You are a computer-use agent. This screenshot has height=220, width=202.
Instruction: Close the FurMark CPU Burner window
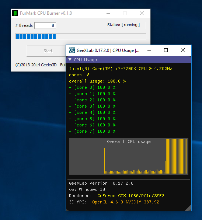click(142, 13)
